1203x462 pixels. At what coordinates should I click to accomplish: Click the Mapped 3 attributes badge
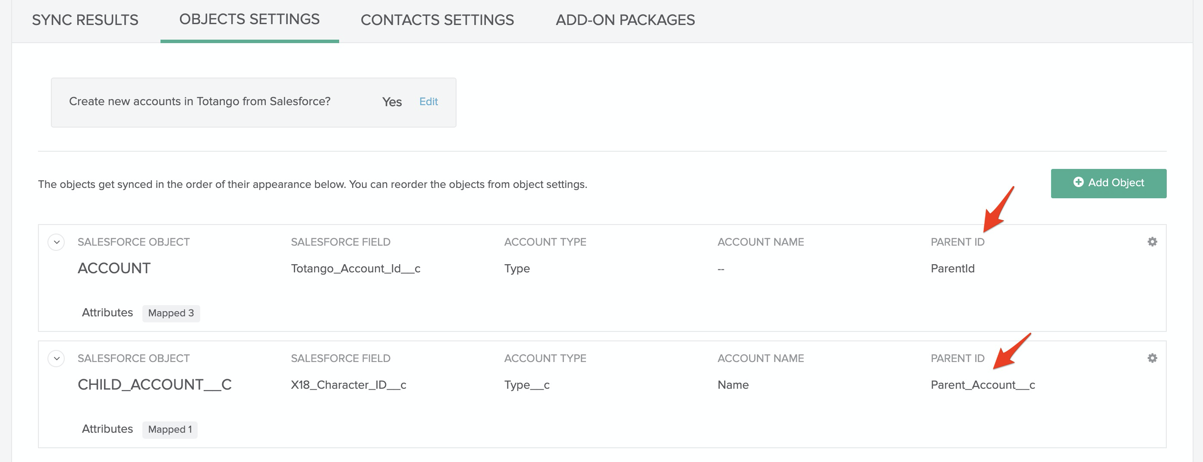(x=171, y=313)
